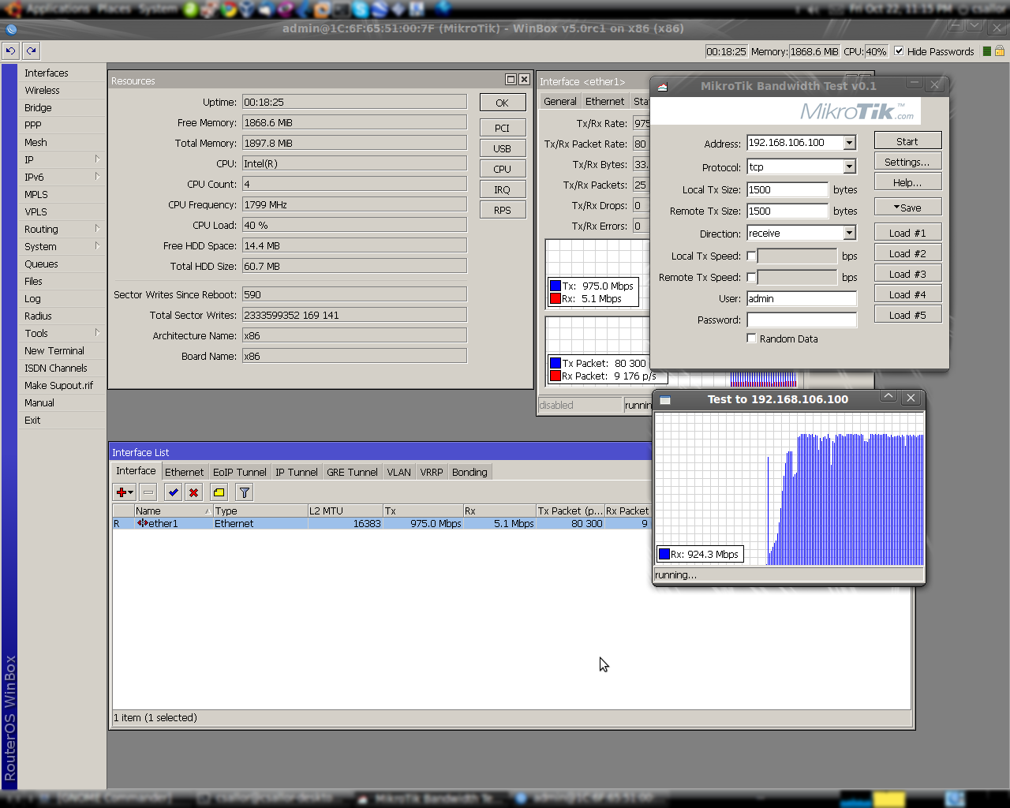The image size is (1010, 808).
Task: Click the funnel filter icon
Action: tap(244, 492)
